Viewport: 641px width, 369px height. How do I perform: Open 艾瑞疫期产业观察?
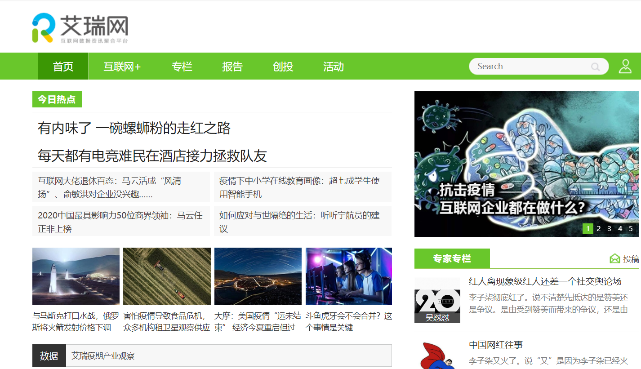[103, 356]
